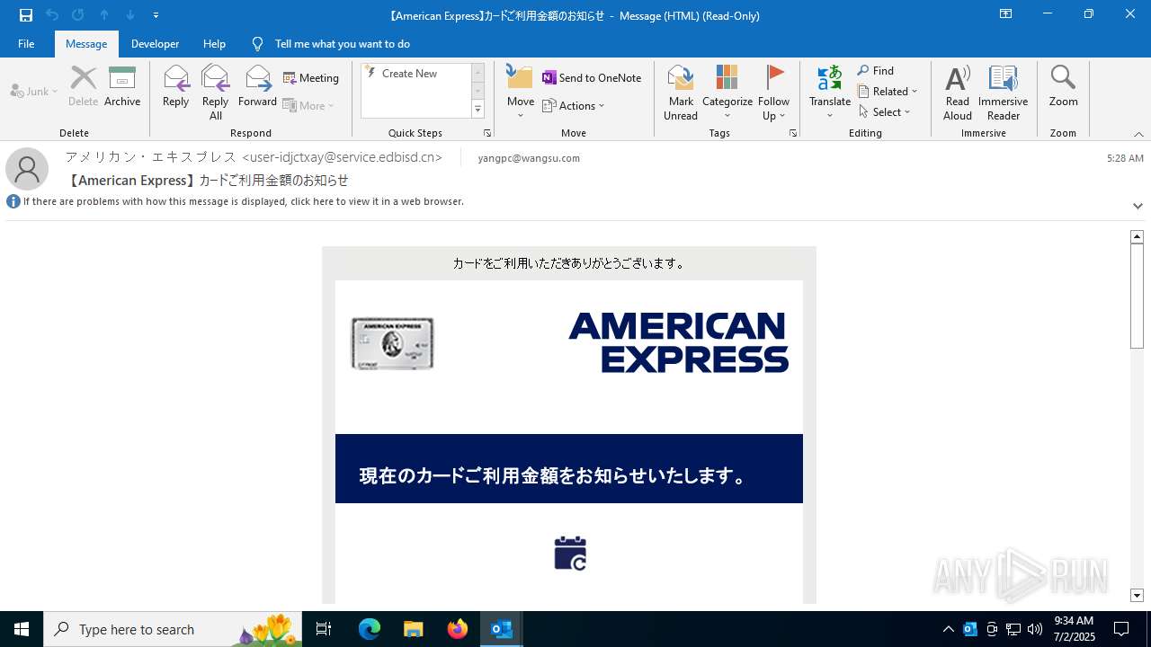Click info bar to view in web browser
This screenshot has width=1151, height=647.
(243, 201)
